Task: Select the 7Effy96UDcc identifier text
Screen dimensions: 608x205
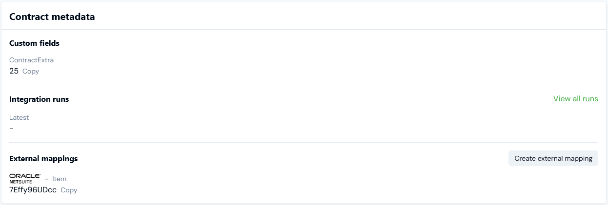Action: point(33,190)
